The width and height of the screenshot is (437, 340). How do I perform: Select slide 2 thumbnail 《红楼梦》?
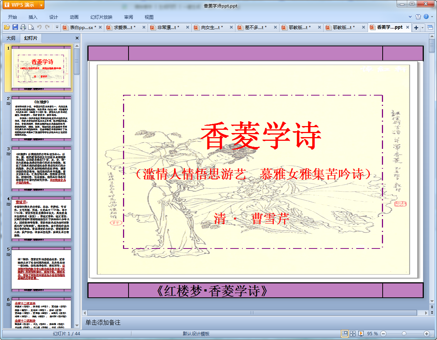click(x=41, y=118)
